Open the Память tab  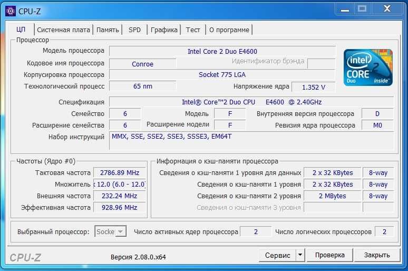pos(108,30)
